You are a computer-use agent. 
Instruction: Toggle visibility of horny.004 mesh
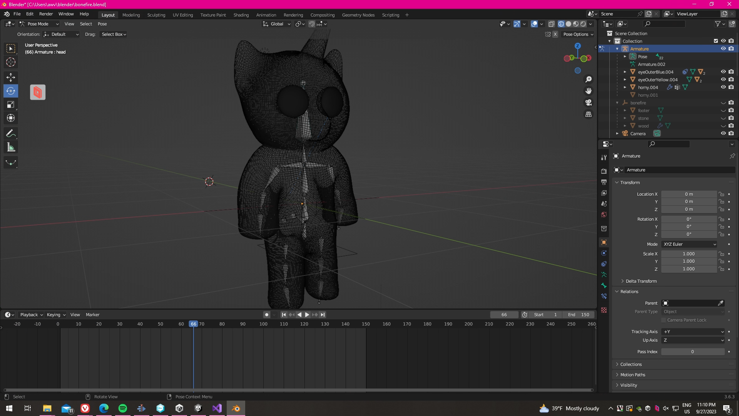point(723,87)
